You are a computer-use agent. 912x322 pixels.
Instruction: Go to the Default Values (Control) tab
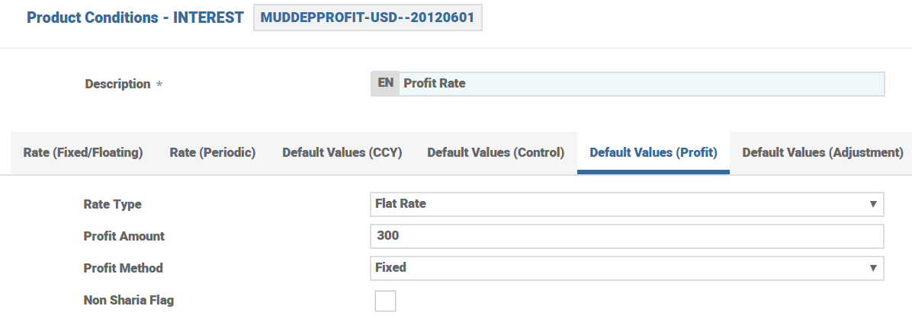coord(496,152)
